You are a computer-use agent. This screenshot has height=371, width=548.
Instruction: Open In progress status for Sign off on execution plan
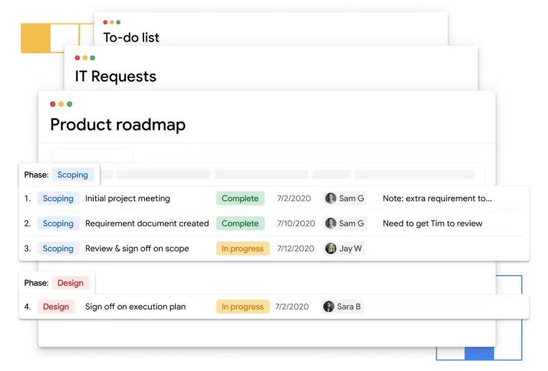click(243, 307)
